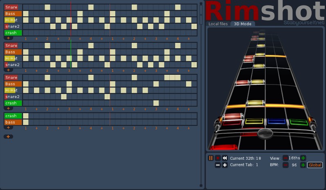Toggle the only crash note in the third tab
The width and height of the screenshot is (326, 190).
(x=156, y=103)
